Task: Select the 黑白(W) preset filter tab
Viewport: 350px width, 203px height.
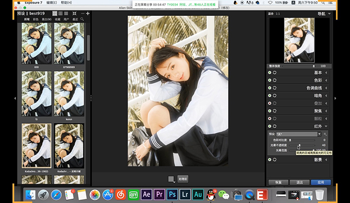Action: click(x=47, y=20)
